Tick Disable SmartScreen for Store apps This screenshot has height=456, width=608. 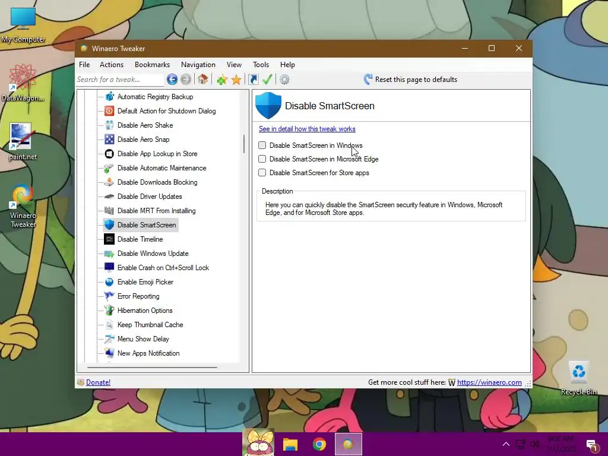pyautogui.click(x=262, y=173)
